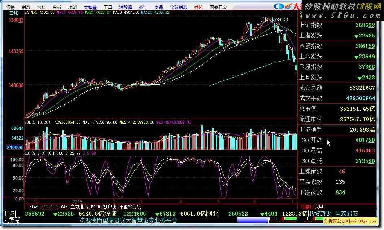This screenshot has height=230, width=384.
Task: Click the 上A涨跌 row in the quote panel
Action: (337, 57)
